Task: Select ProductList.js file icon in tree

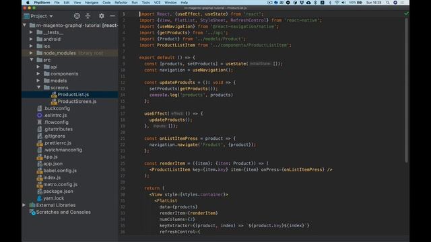Action: [54, 95]
